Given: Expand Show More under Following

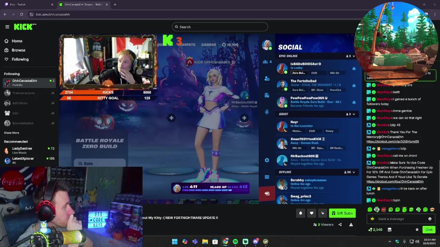Looking at the screenshot, I should pyautogui.click(x=11, y=133).
